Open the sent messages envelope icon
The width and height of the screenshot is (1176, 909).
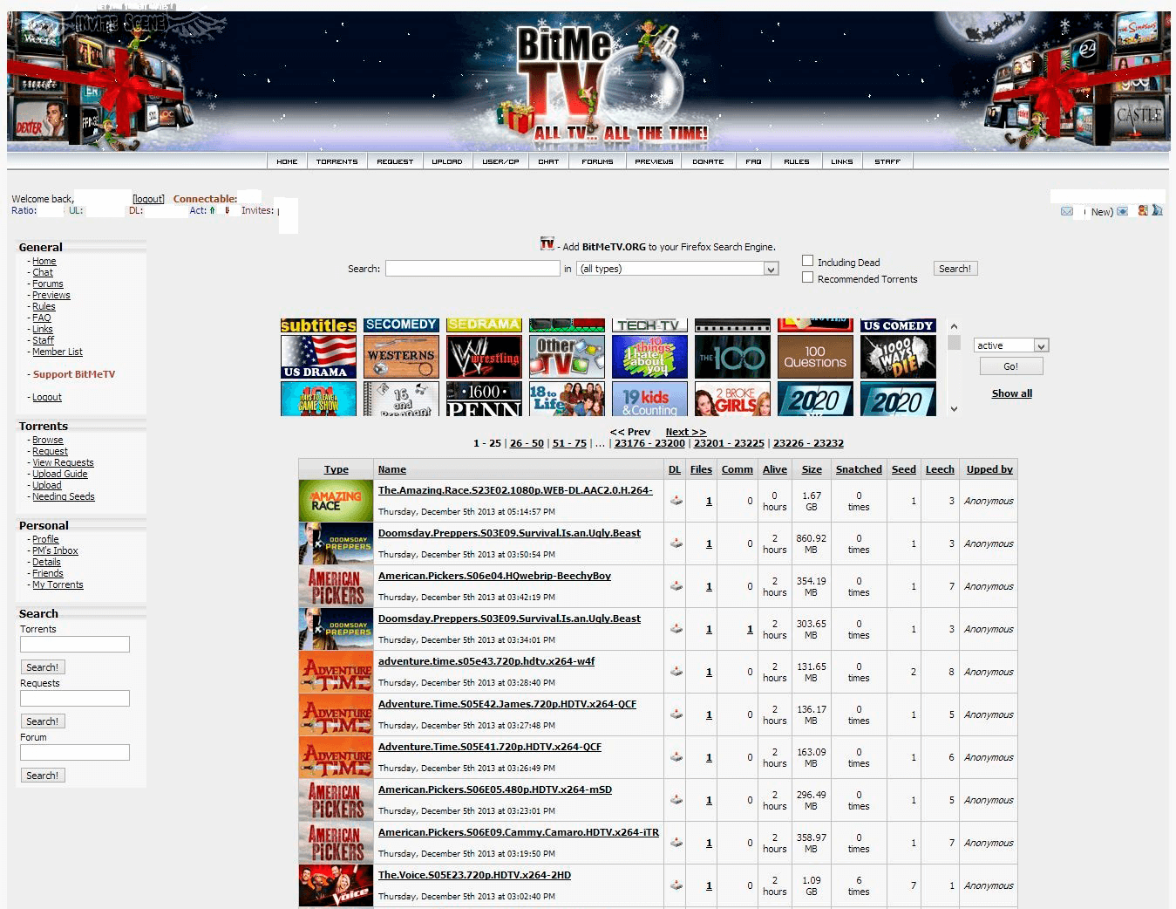1123,211
